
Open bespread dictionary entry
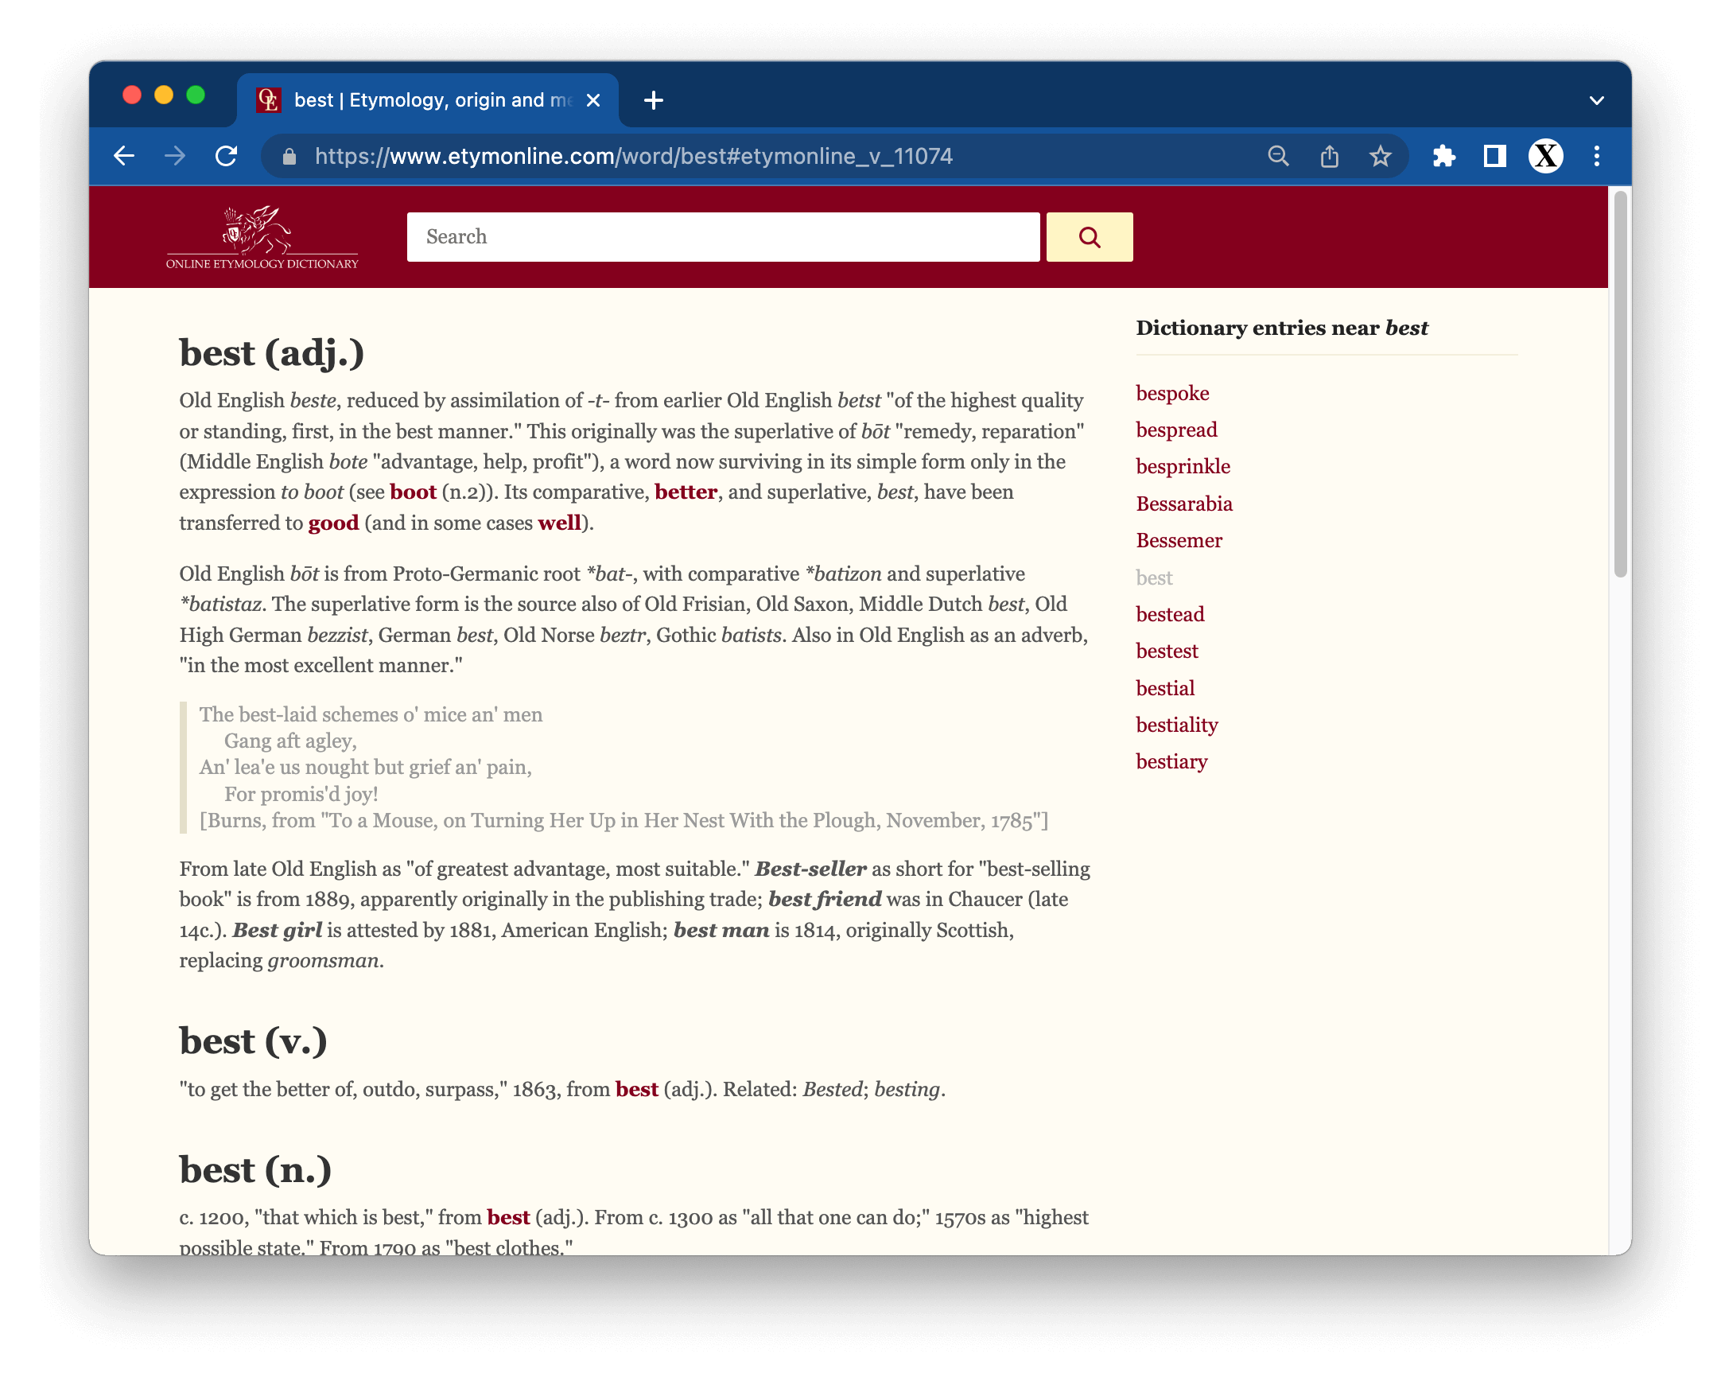click(1176, 430)
